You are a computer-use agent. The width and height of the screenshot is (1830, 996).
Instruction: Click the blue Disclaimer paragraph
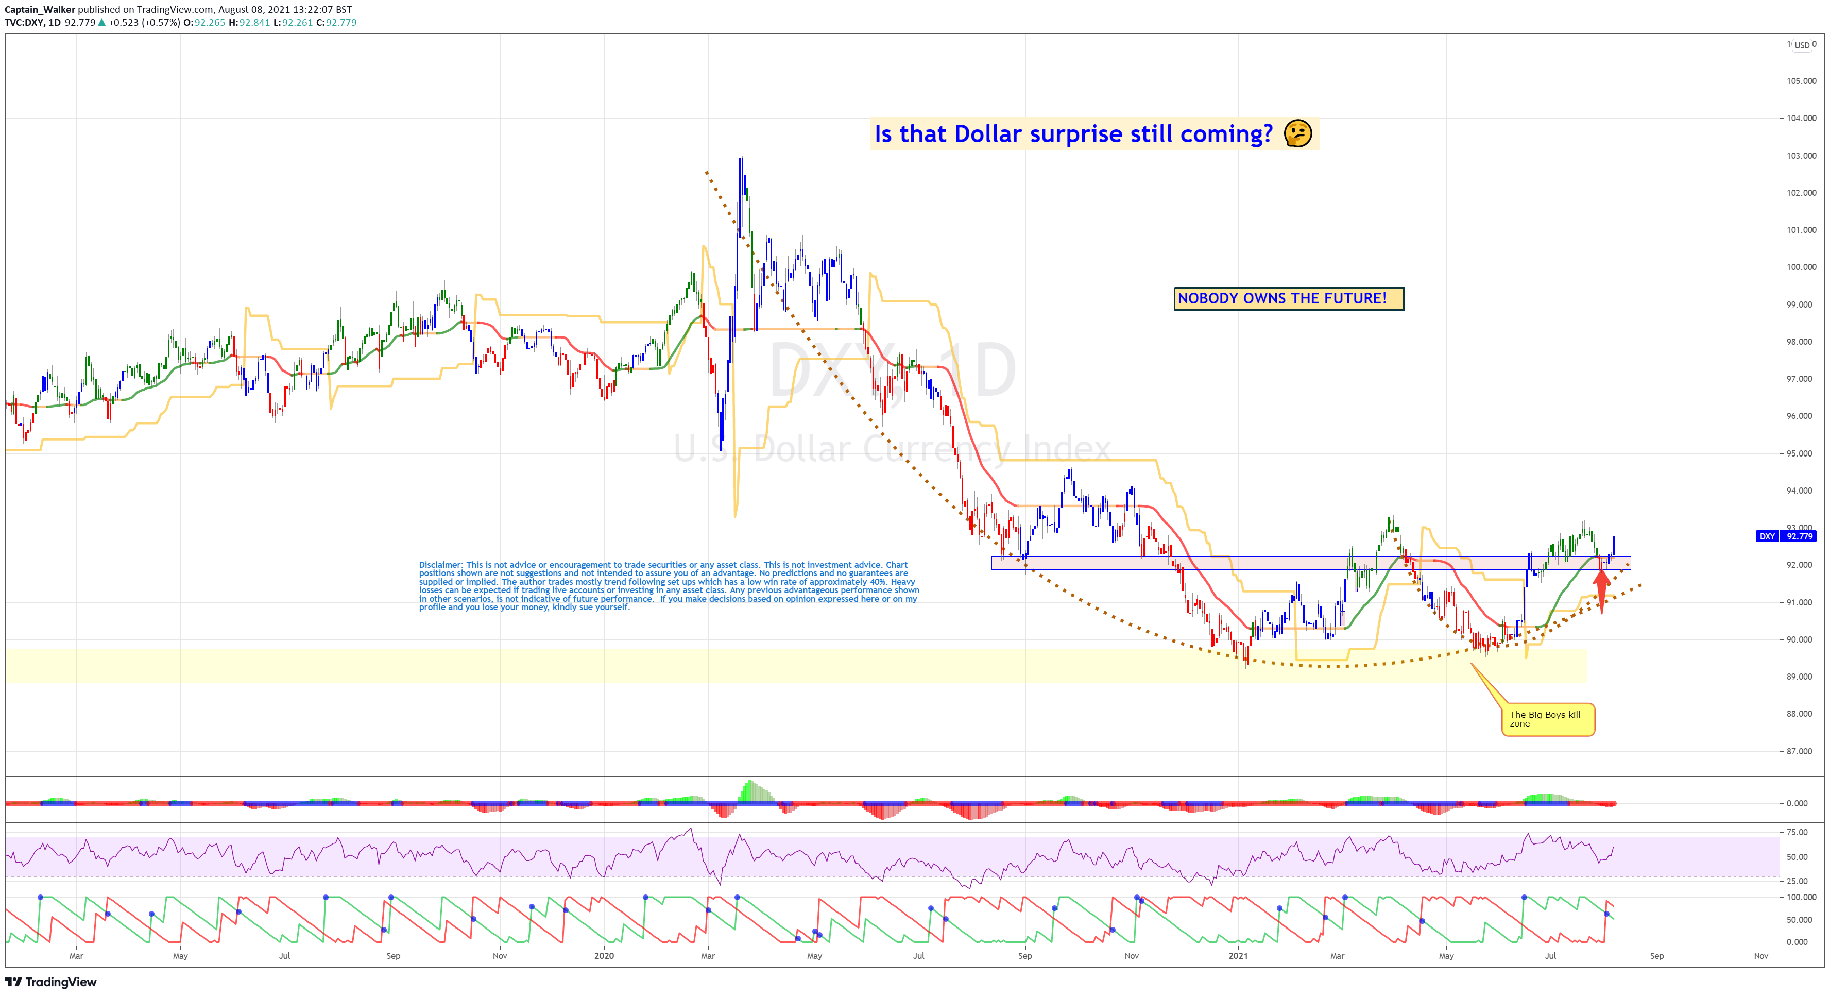(669, 586)
